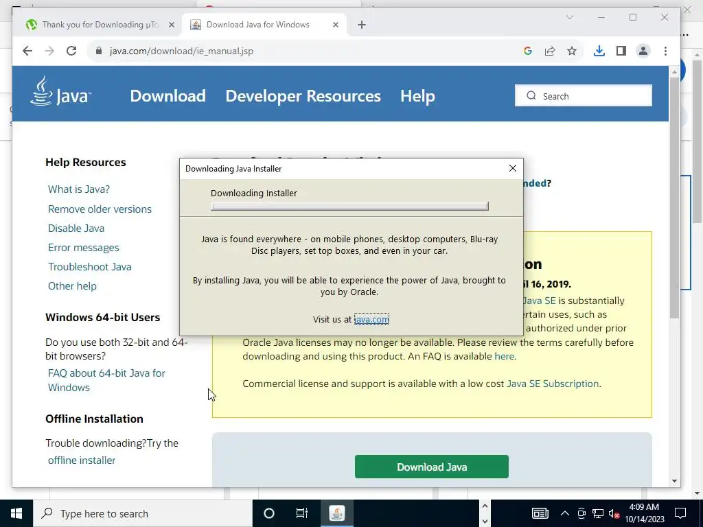The width and height of the screenshot is (703, 527).
Task: Switch to the Thank you for Downloading uTorrent tab
Action: (x=100, y=25)
